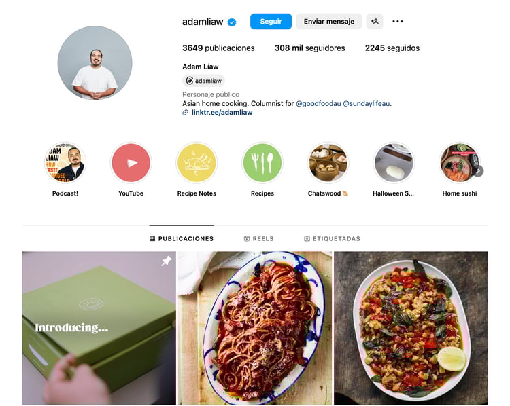Click the similar accounts add-person icon
The height and width of the screenshot is (406, 510).
375,22
